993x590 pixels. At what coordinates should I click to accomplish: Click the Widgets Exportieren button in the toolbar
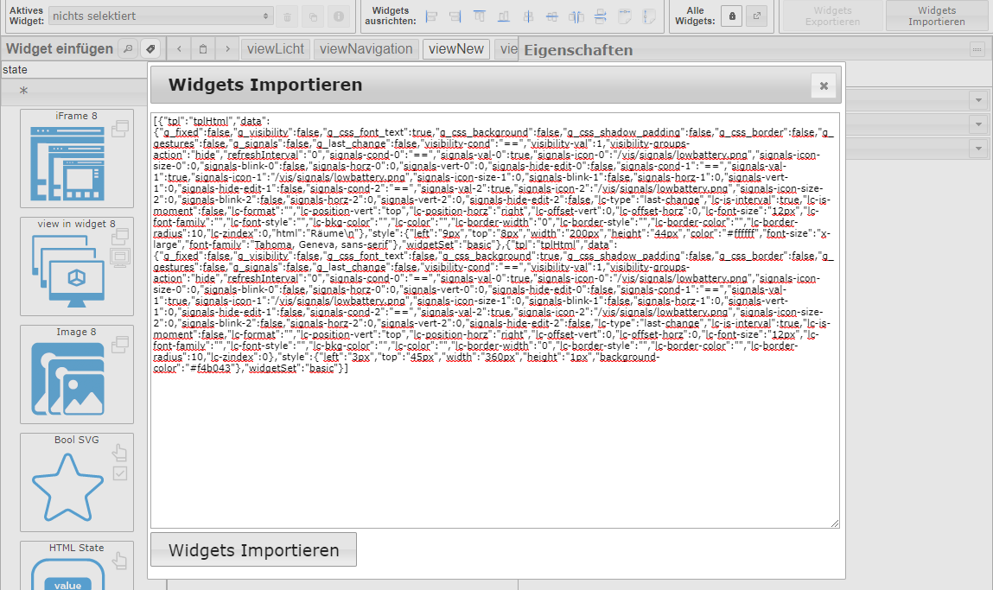tap(831, 16)
